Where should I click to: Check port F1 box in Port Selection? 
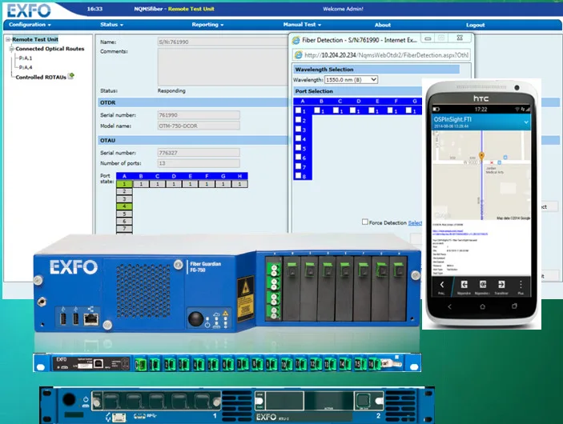tap(390, 110)
